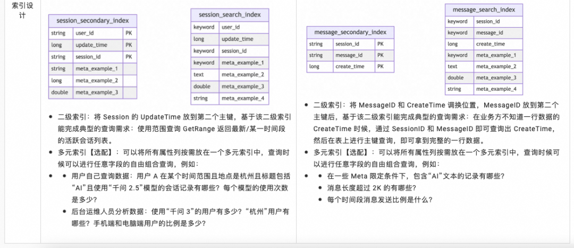Select the message_search_index table title
This screenshot has width=574, height=248.
point(484,10)
